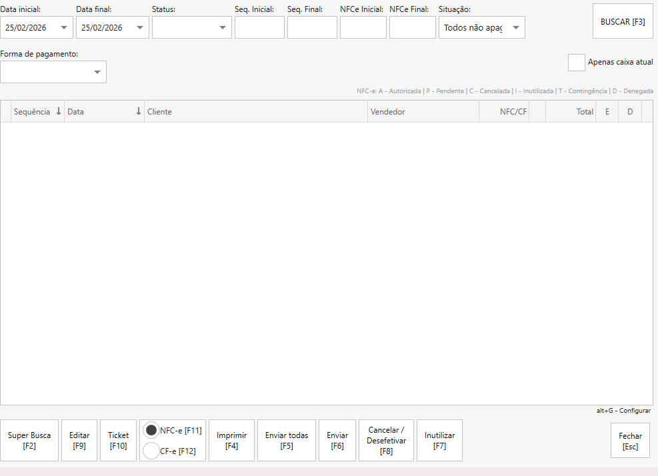Open the Data final date dropdown
This screenshot has width=658, height=476.
click(140, 28)
